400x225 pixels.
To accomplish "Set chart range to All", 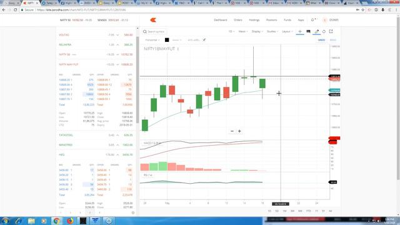I will point(331,211).
